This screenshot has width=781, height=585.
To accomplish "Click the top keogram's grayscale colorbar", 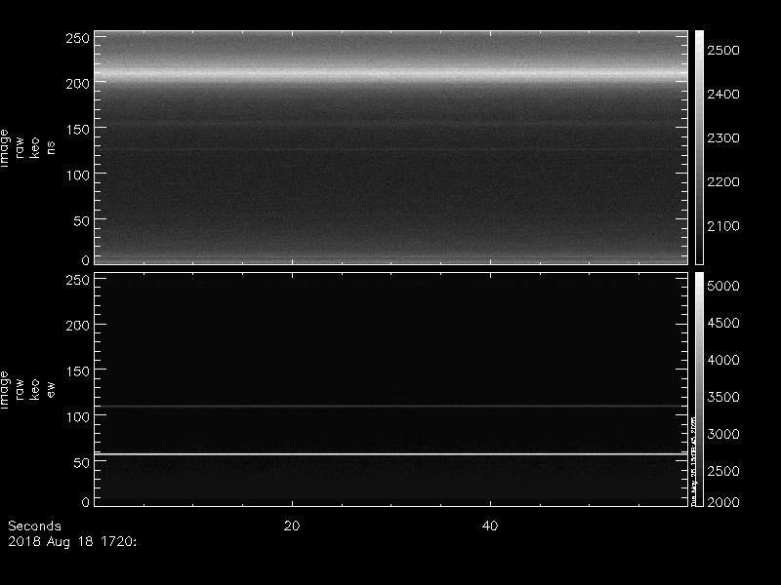I will [x=699, y=147].
